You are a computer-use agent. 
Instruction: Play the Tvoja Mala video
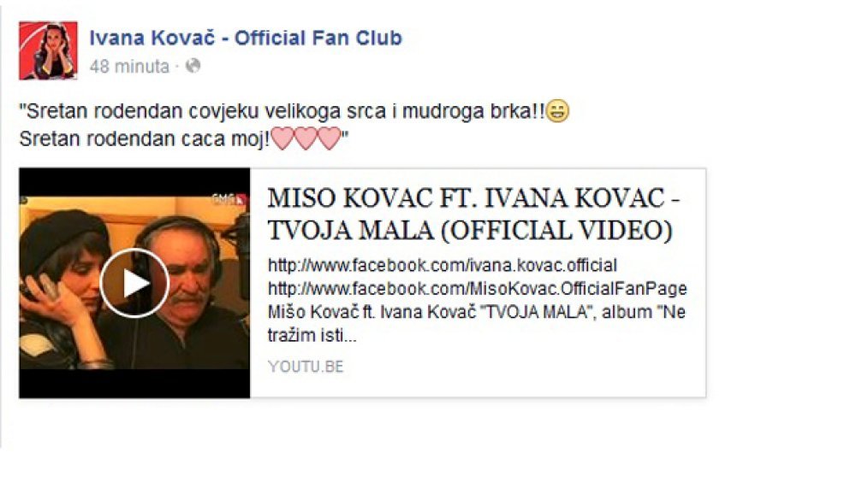pyautogui.click(x=134, y=283)
